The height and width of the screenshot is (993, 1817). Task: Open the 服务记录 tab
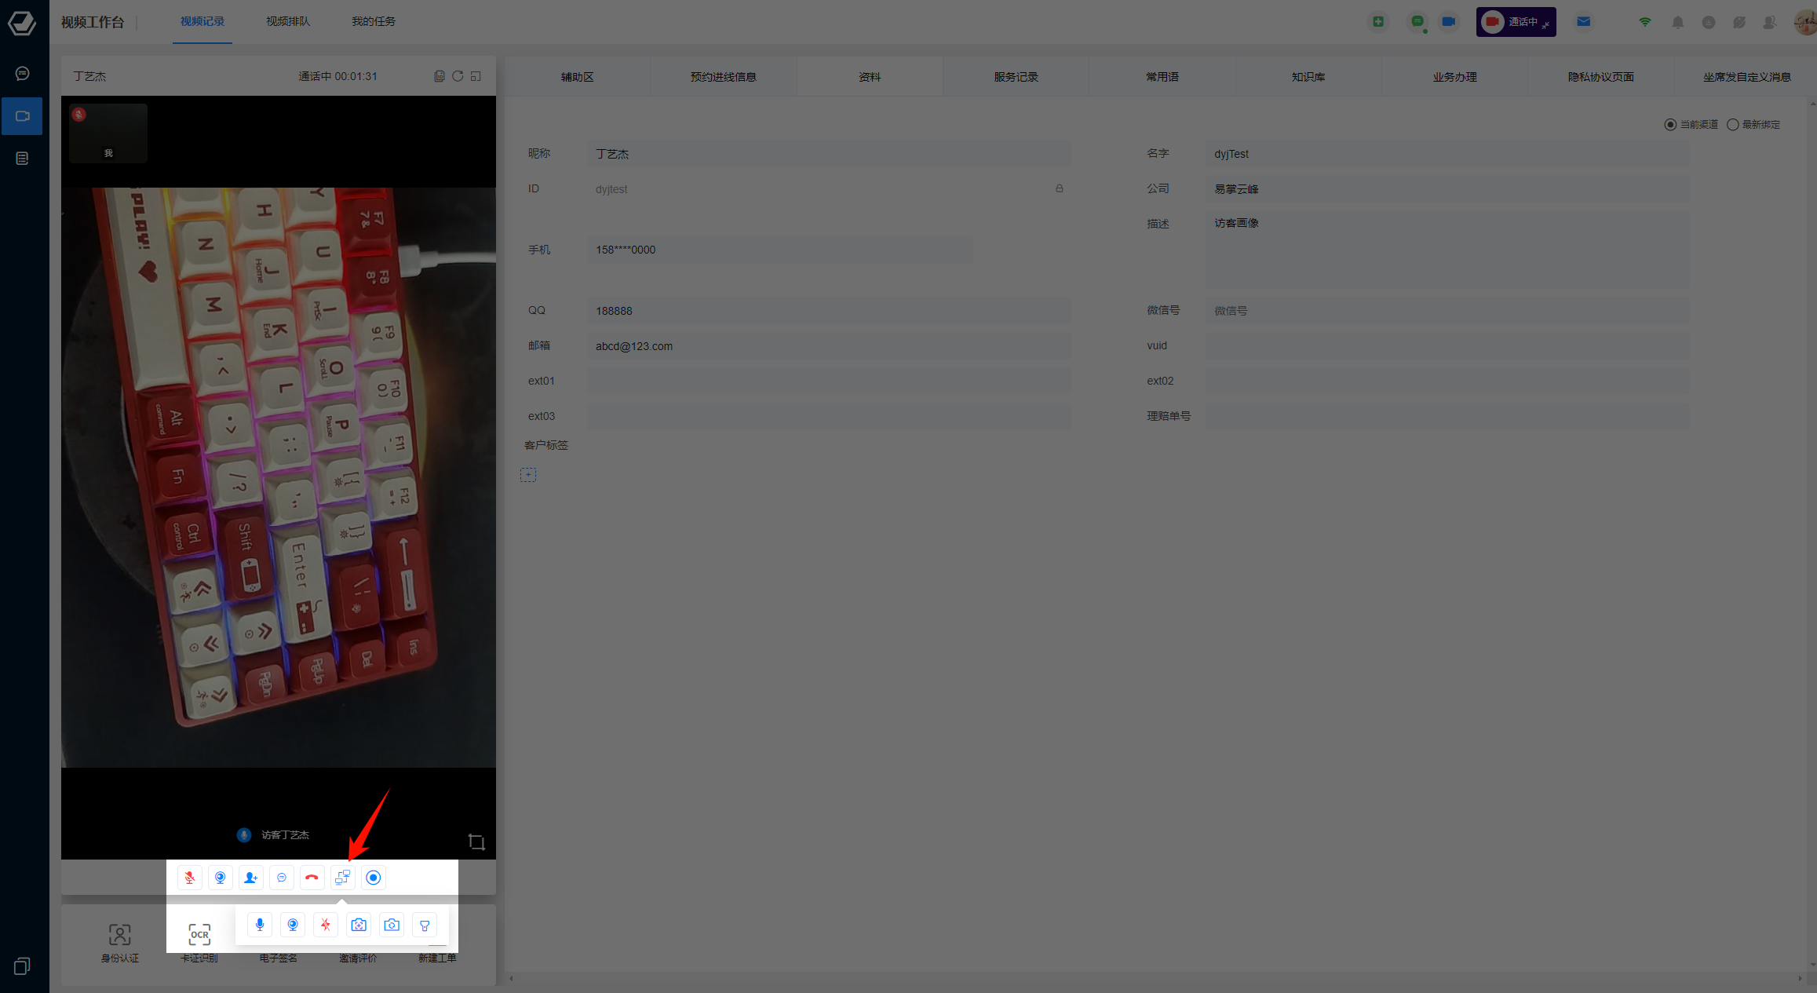(1016, 77)
